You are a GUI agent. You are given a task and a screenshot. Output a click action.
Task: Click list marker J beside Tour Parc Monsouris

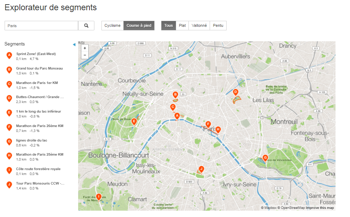tap(9, 185)
